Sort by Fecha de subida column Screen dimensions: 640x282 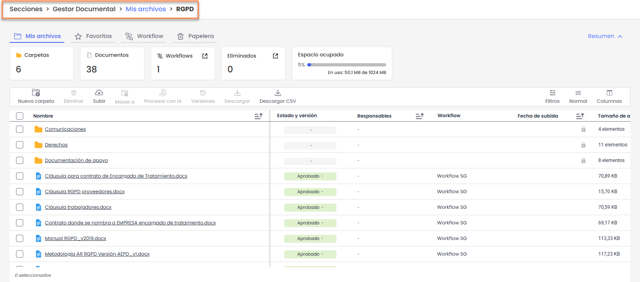[x=580, y=116]
